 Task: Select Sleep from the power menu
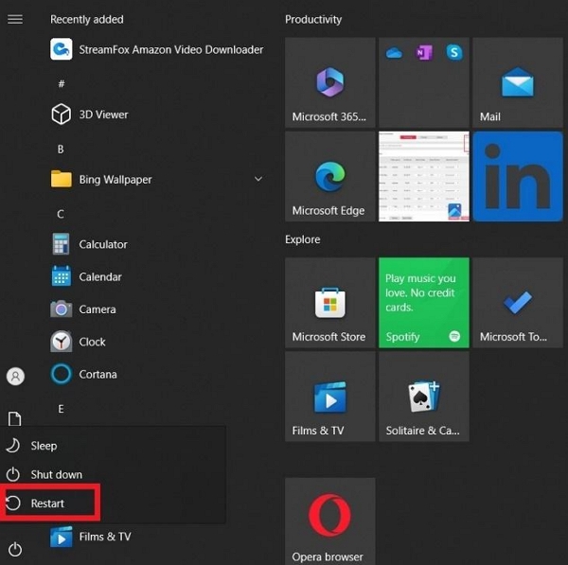(113, 446)
